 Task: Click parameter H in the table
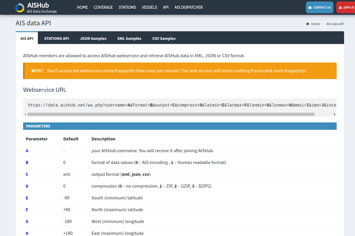pos(27,233)
